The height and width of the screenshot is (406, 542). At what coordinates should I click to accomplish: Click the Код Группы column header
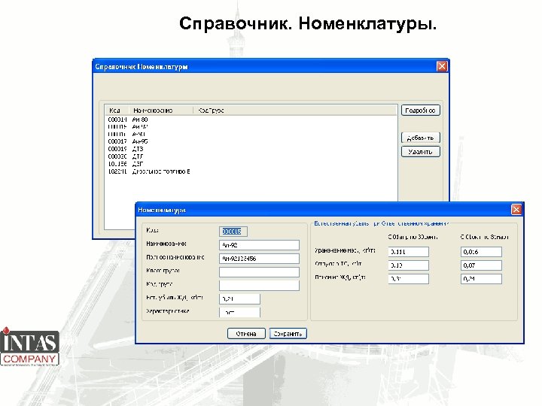(211, 111)
